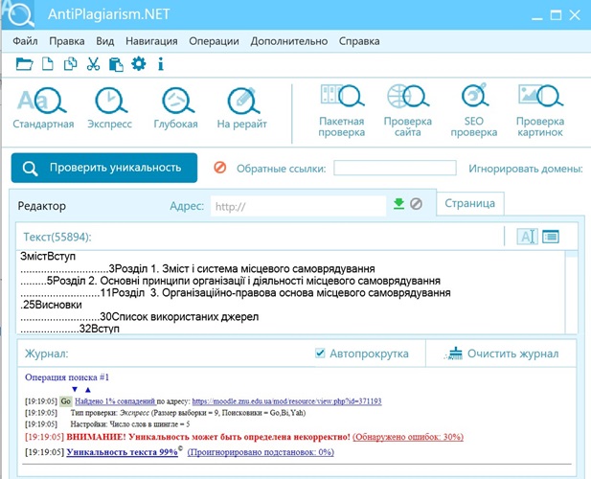
Task: Open the Навигация menu
Action: click(x=151, y=41)
